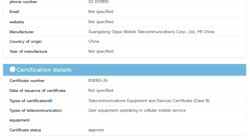Click the Date of issuance of certificate label
The width and height of the screenshot is (250, 140).
(x=37, y=91)
